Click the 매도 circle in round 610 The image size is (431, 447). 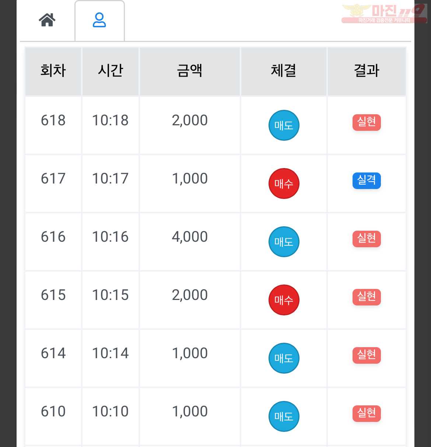click(284, 416)
